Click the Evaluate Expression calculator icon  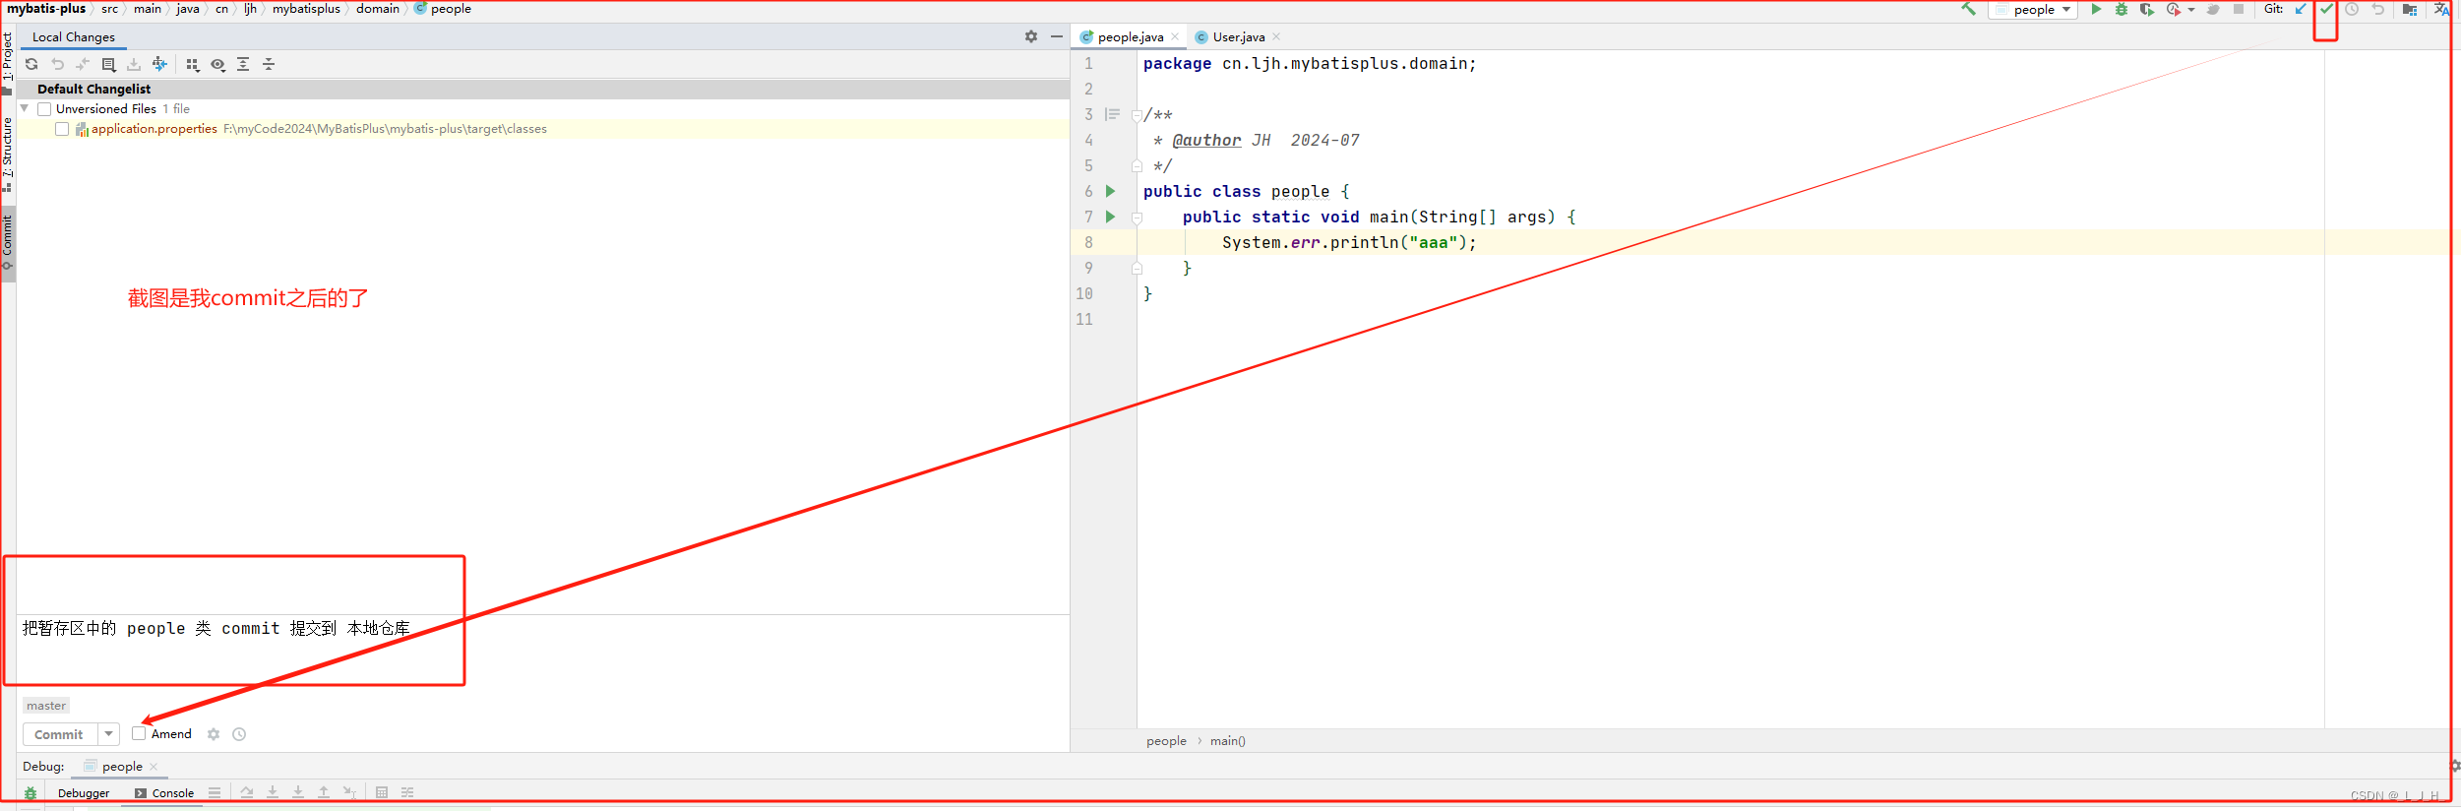click(382, 792)
